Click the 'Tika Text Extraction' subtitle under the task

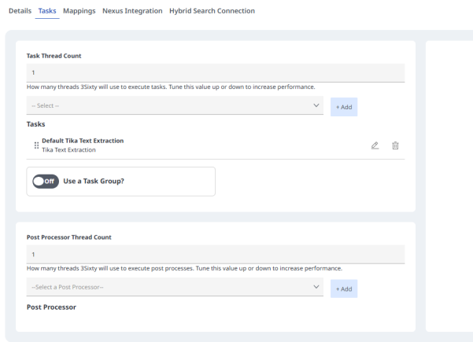(68, 150)
